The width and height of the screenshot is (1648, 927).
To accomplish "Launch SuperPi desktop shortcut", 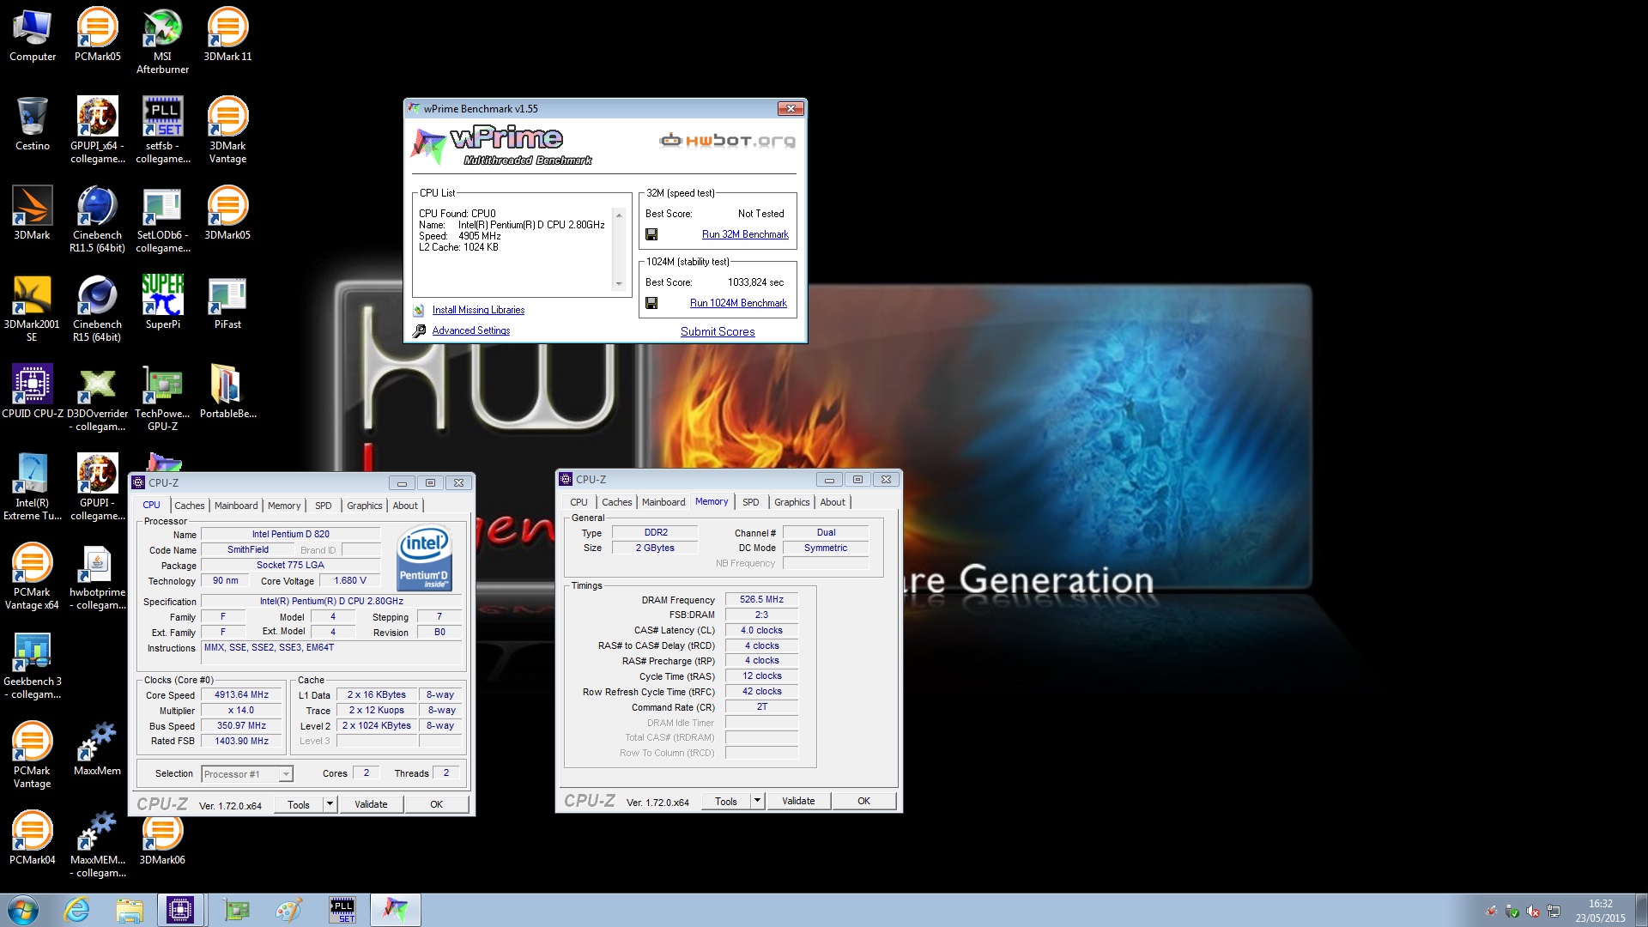I will (x=162, y=302).
